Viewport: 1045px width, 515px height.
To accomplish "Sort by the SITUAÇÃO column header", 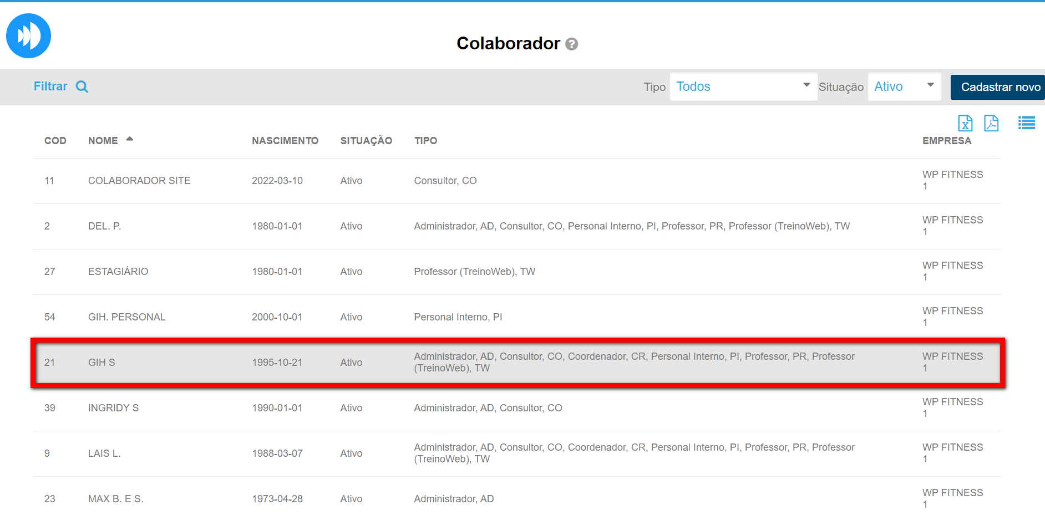I will pyautogui.click(x=366, y=141).
